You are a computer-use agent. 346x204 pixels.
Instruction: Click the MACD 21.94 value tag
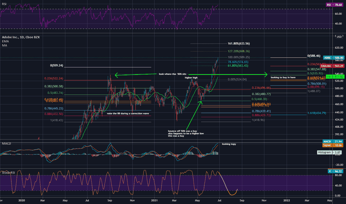tap(333, 142)
